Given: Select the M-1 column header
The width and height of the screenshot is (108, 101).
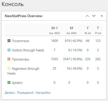Looking at the screenshot, I should tap(55, 28).
